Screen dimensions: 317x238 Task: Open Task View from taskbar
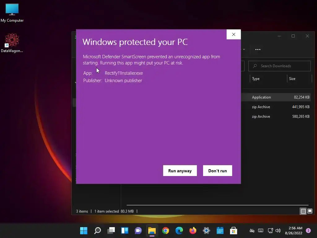[x=111, y=231]
